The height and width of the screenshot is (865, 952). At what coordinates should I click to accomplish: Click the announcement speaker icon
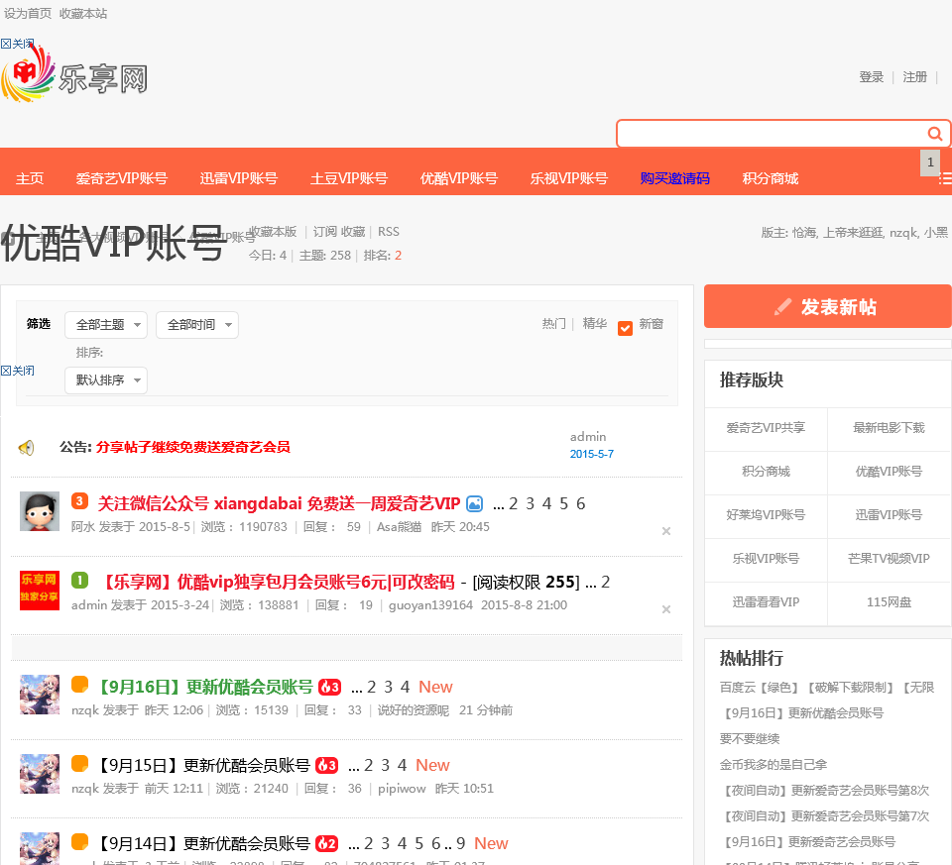point(26,448)
